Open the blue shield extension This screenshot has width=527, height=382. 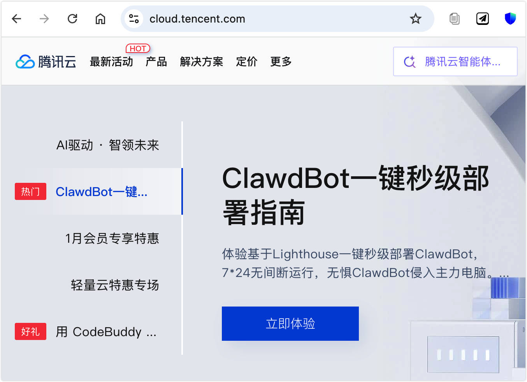point(510,19)
